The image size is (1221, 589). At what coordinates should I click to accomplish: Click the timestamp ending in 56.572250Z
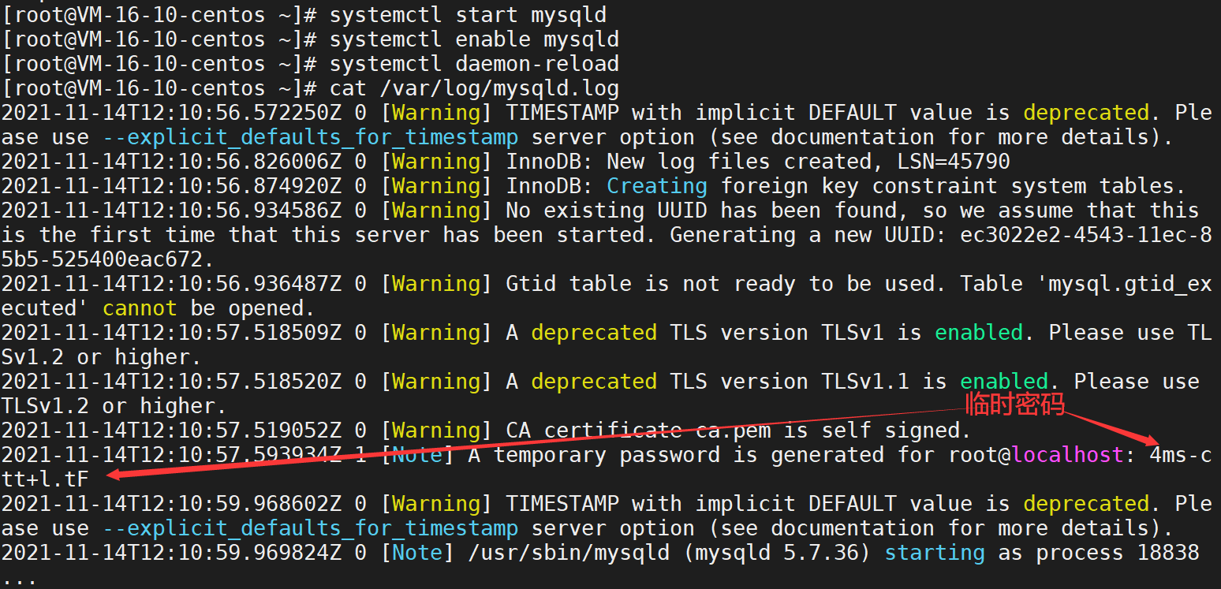coord(171,112)
